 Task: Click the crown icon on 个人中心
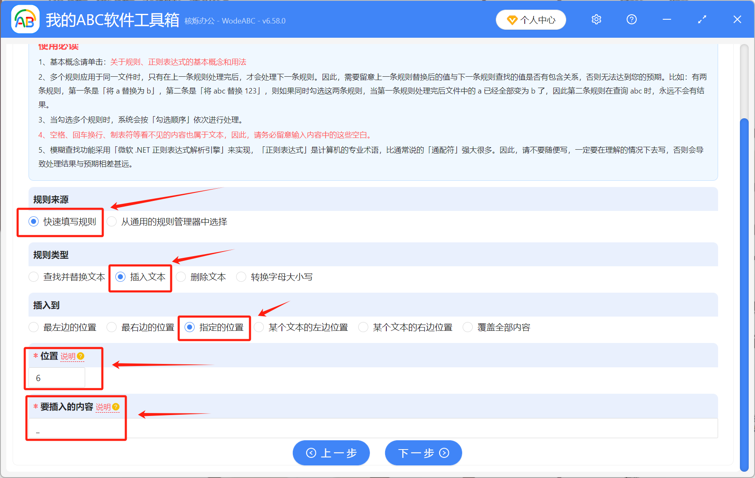pyautogui.click(x=513, y=19)
